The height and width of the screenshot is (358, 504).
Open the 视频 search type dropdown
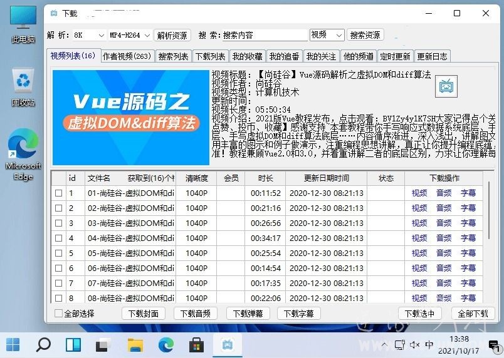[x=327, y=34]
